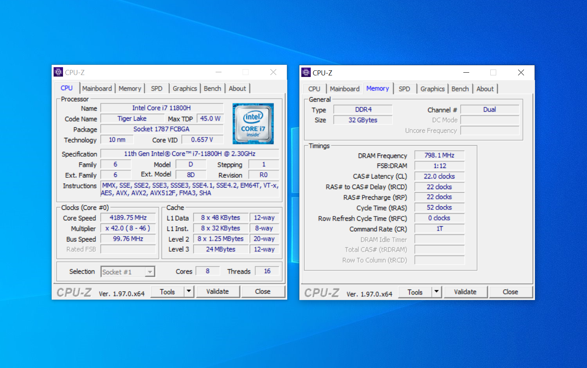Click the Threads count 16 field
587x368 pixels.
click(267, 271)
